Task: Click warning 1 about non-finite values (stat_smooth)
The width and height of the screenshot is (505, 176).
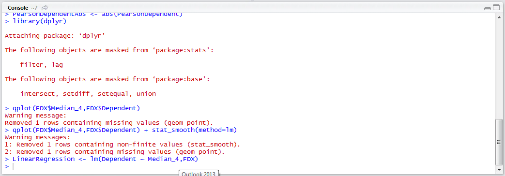Action: click(122, 144)
